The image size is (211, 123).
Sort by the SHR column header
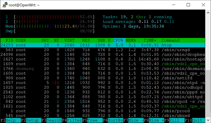[101, 40]
